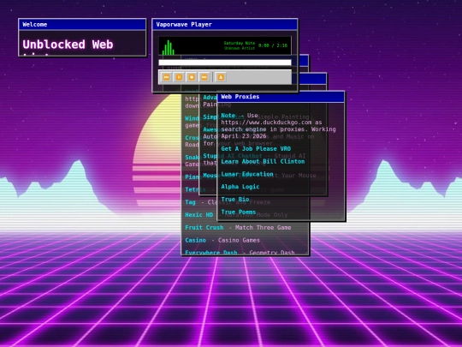Click the white seek bar in Vaporwave Player
Image resolution: width=462 pixels, height=347 pixels.
pos(225,63)
